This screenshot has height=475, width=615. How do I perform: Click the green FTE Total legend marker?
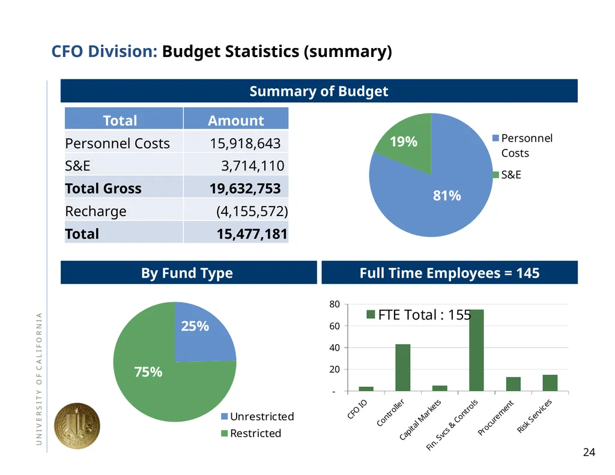coord(371,314)
